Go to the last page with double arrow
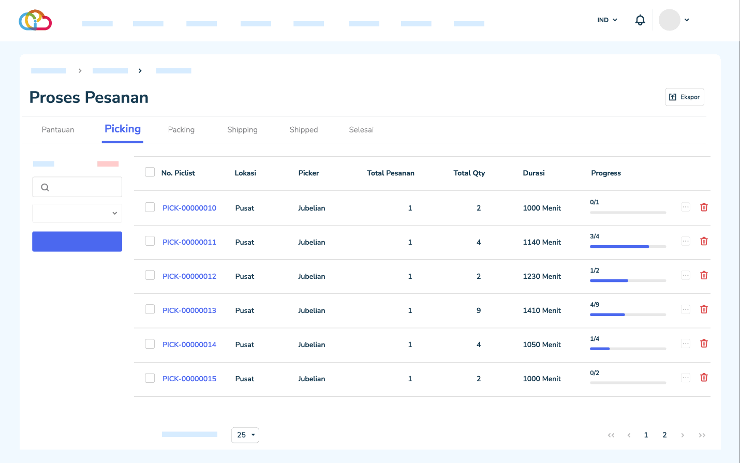 click(x=702, y=435)
